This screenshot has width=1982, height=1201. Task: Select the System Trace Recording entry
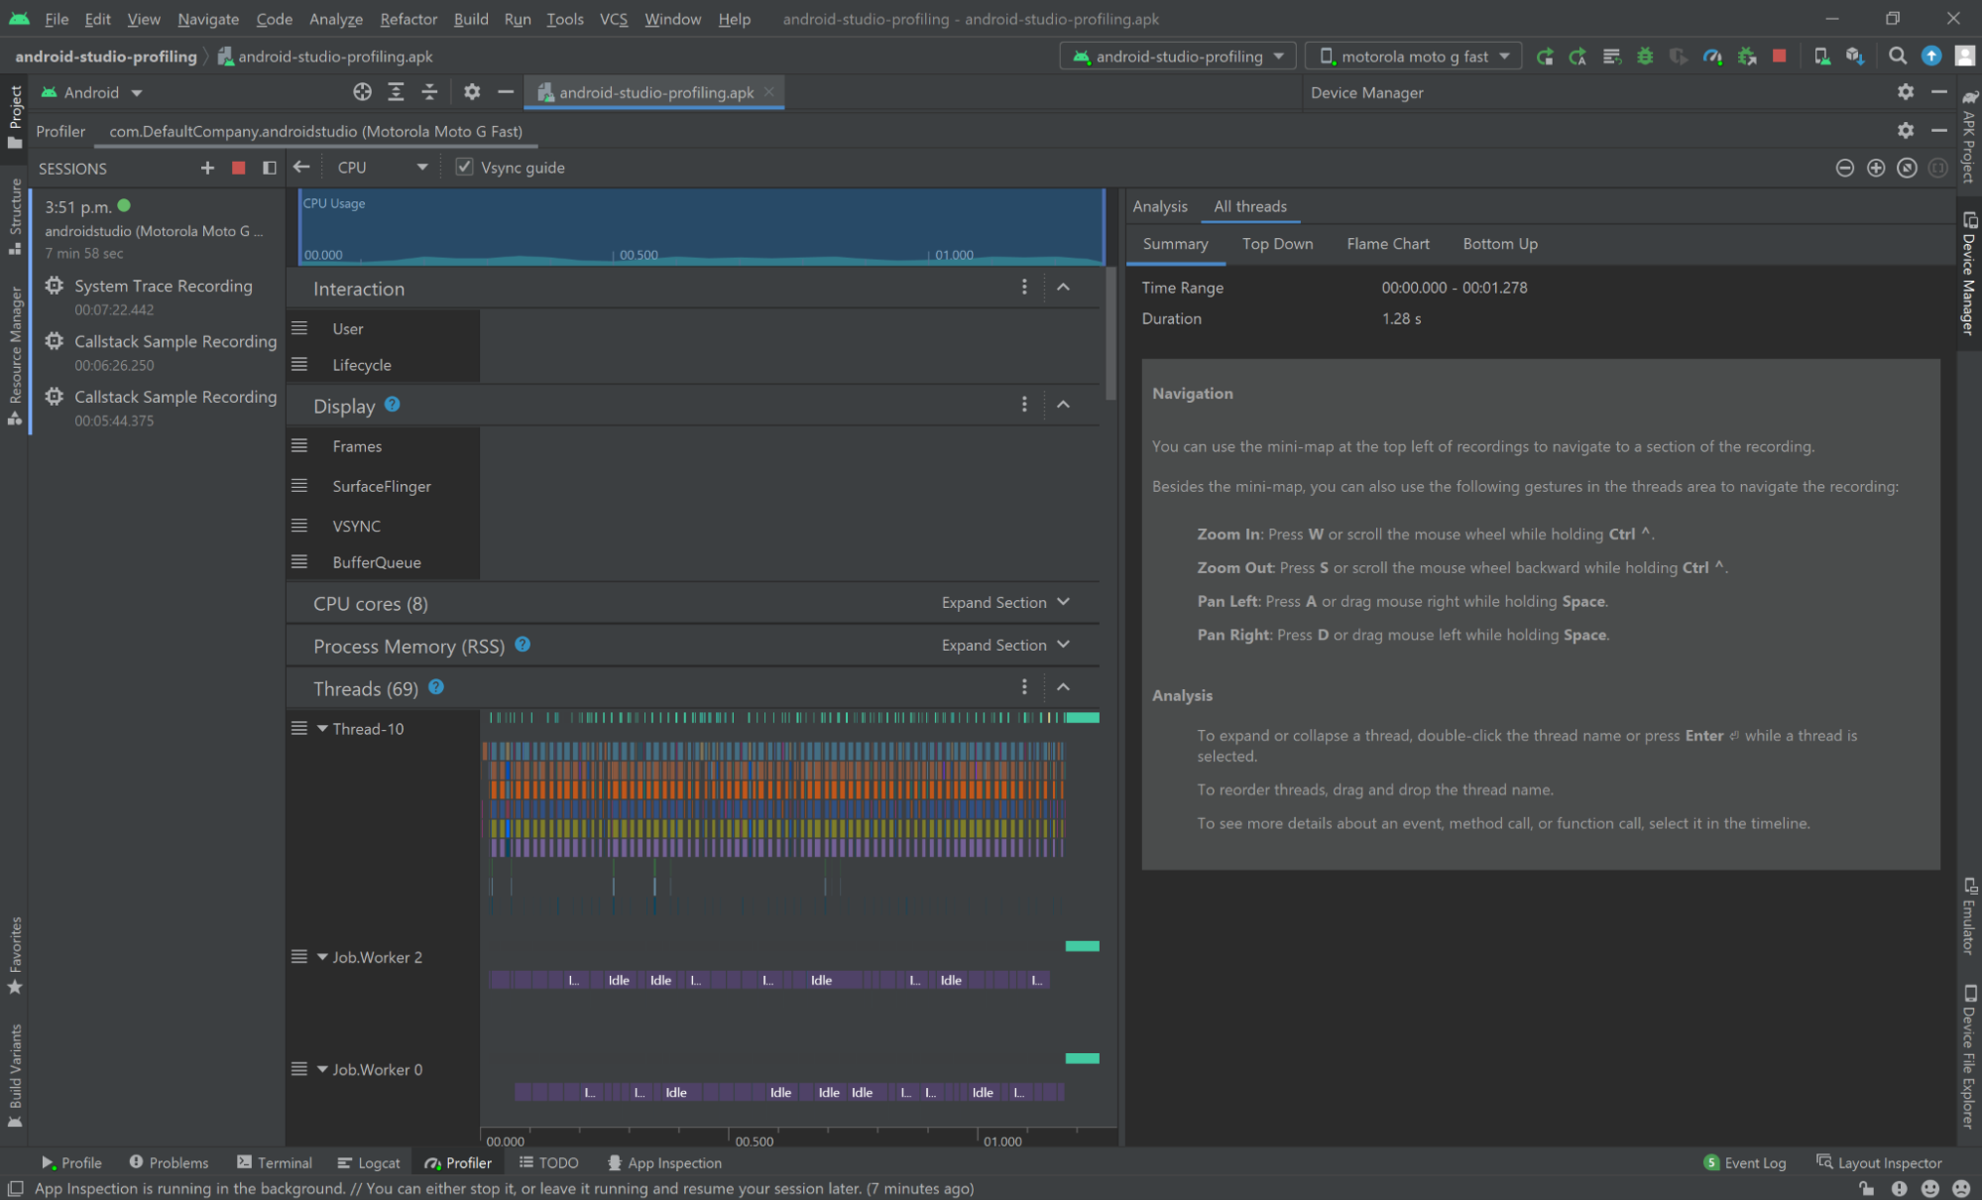163,287
